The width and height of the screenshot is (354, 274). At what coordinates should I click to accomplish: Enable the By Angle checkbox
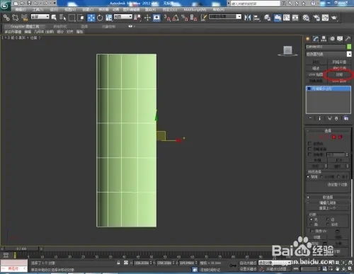(310, 154)
